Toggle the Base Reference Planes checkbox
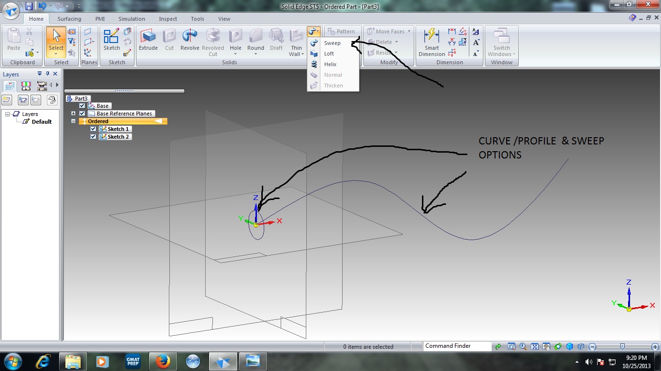This screenshot has height=371, width=661. pos(82,114)
